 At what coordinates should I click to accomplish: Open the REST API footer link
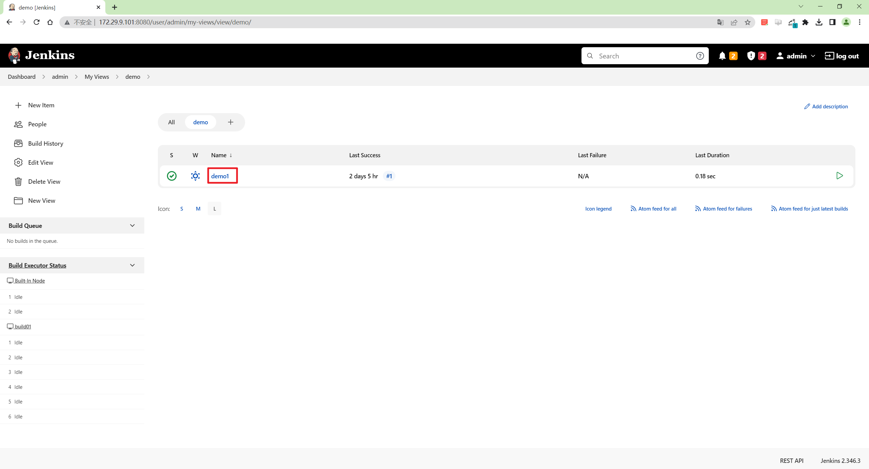792,461
